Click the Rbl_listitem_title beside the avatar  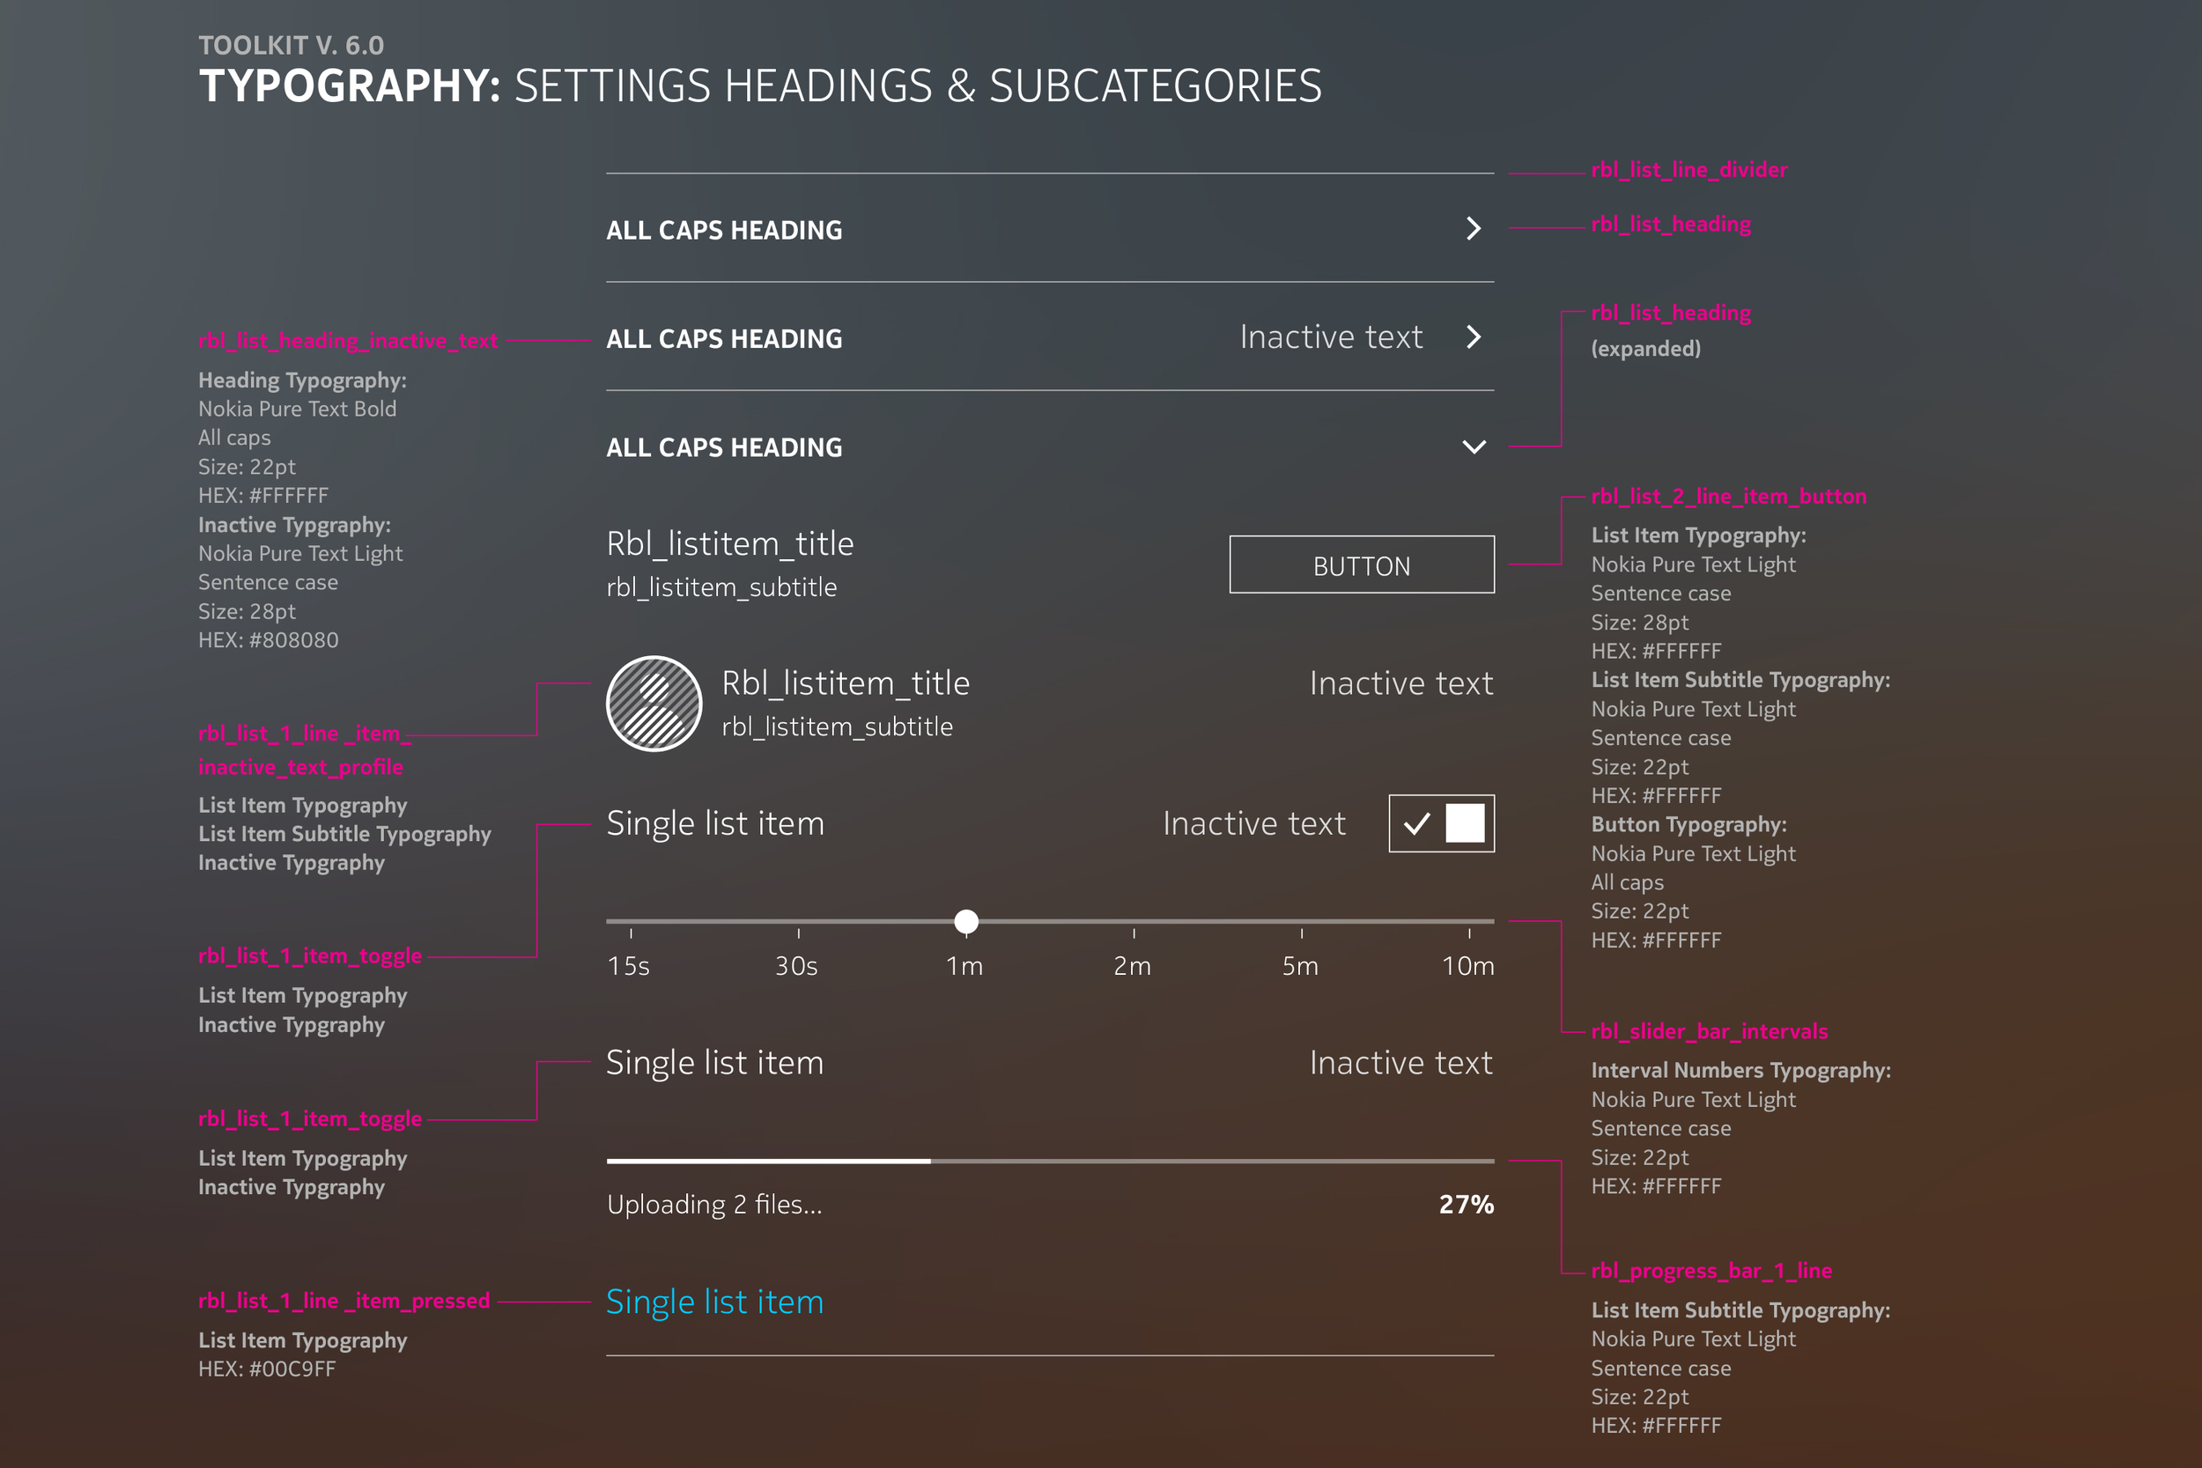click(846, 683)
